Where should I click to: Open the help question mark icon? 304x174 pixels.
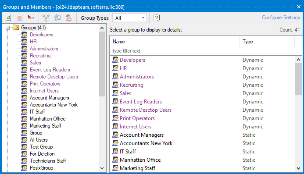(x=157, y=18)
